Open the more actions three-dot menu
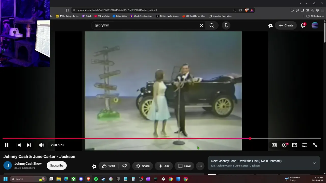The height and width of the screenshot is (183, 326). tap(200, 166)
